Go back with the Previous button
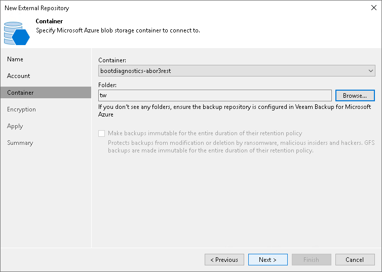Viewport: 382px width, 272px height. click(224, 260)
